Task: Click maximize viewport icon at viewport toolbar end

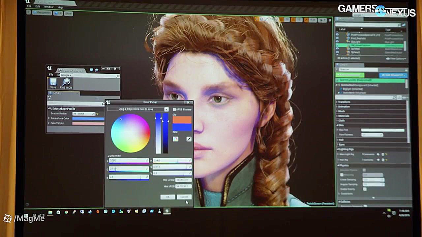Action: [330, 20]
